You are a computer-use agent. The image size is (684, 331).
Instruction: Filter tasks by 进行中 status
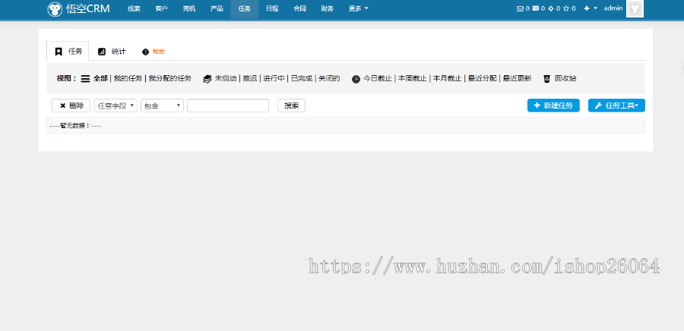click(x=274, y=78)
